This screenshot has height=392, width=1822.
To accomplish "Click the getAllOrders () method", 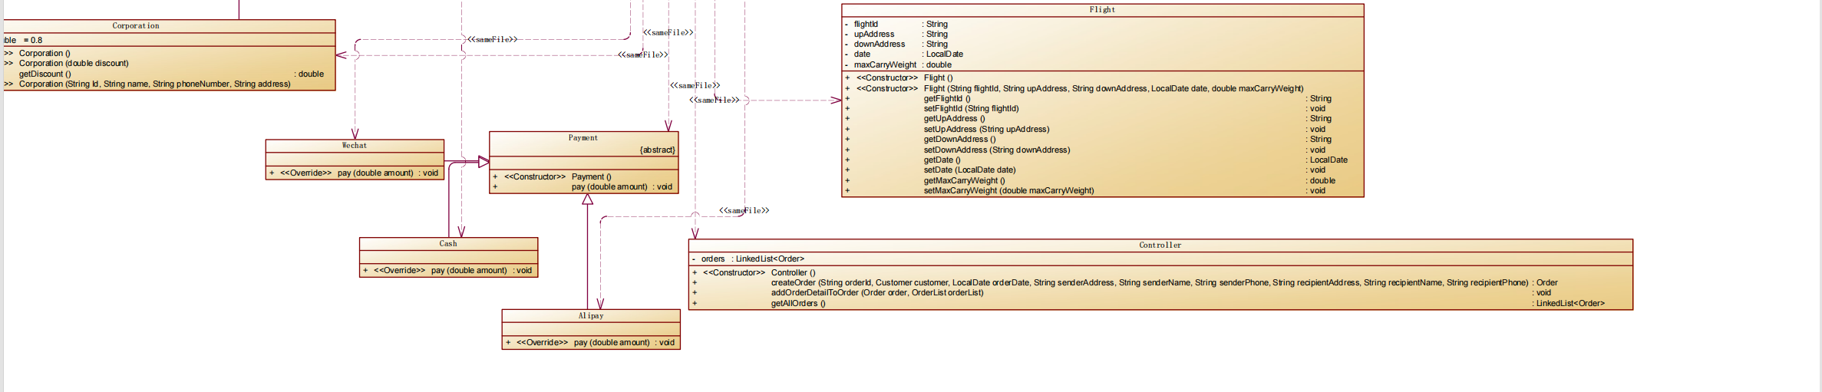I will pyautogui.click(x=798, y=304).
